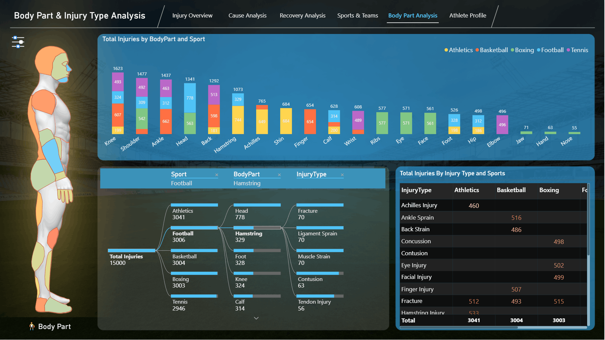Toggle the Basketball legend item
The height and width of the screenshot is (340, 605).
click(x=491, y=50)
